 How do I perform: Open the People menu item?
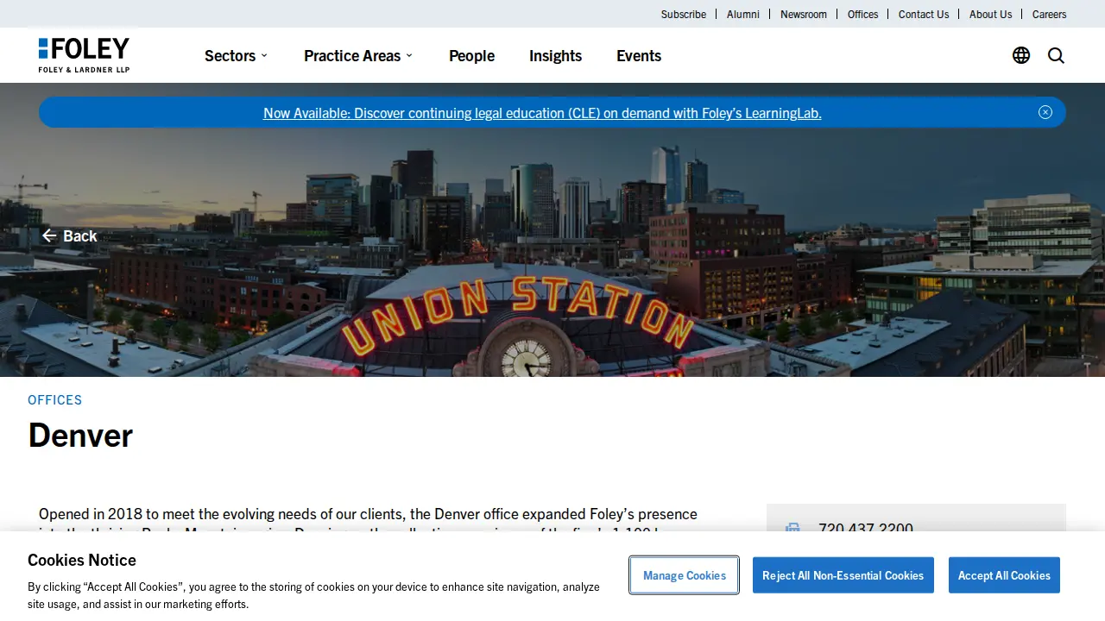click(x=471, y=55)
